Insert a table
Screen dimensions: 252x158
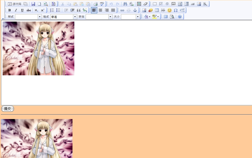(157, 10)
